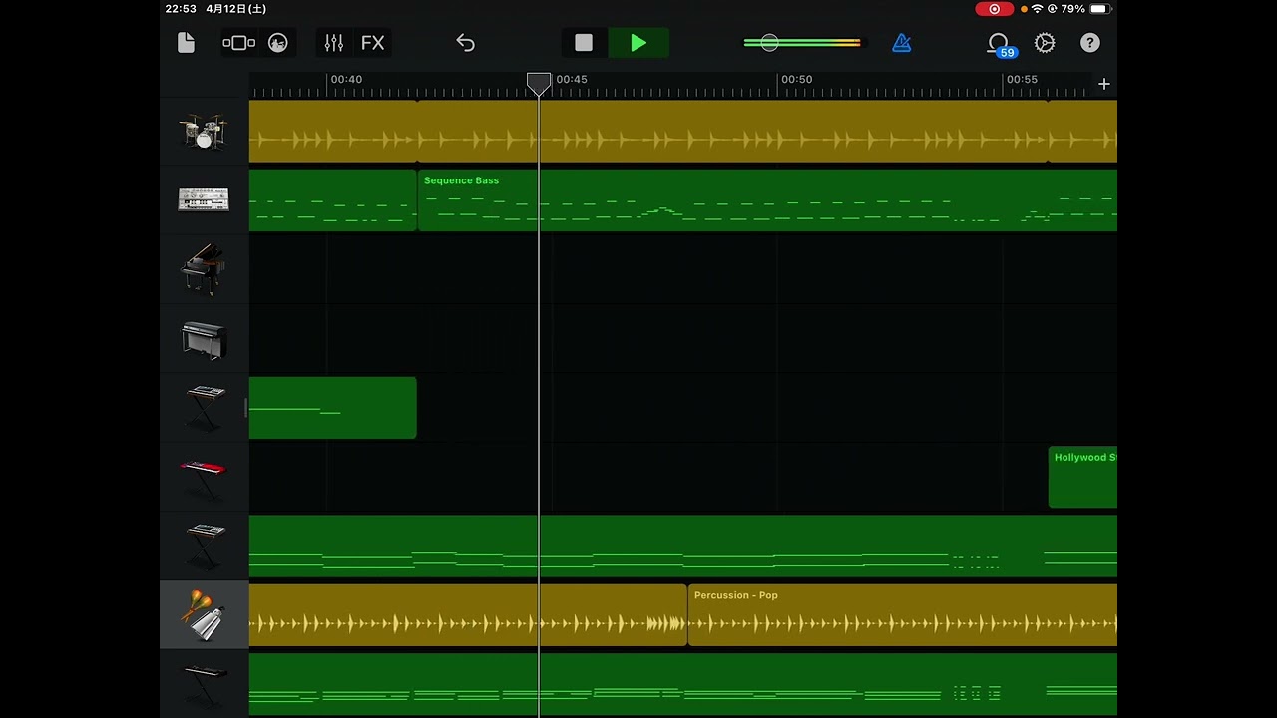This screenshot has width=1277, height=718.
Task: Stop playback
Action: [584, 43]
